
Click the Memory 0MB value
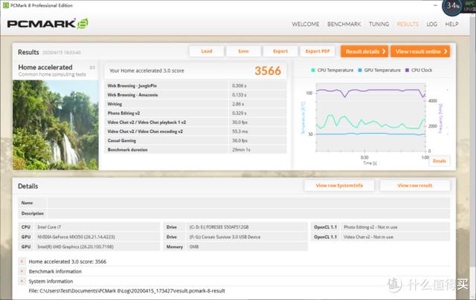[x=194, y=247]
